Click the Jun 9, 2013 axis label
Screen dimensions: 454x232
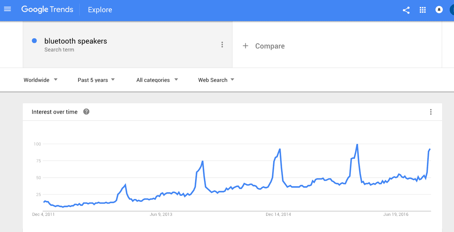click(x=161, y=215)
